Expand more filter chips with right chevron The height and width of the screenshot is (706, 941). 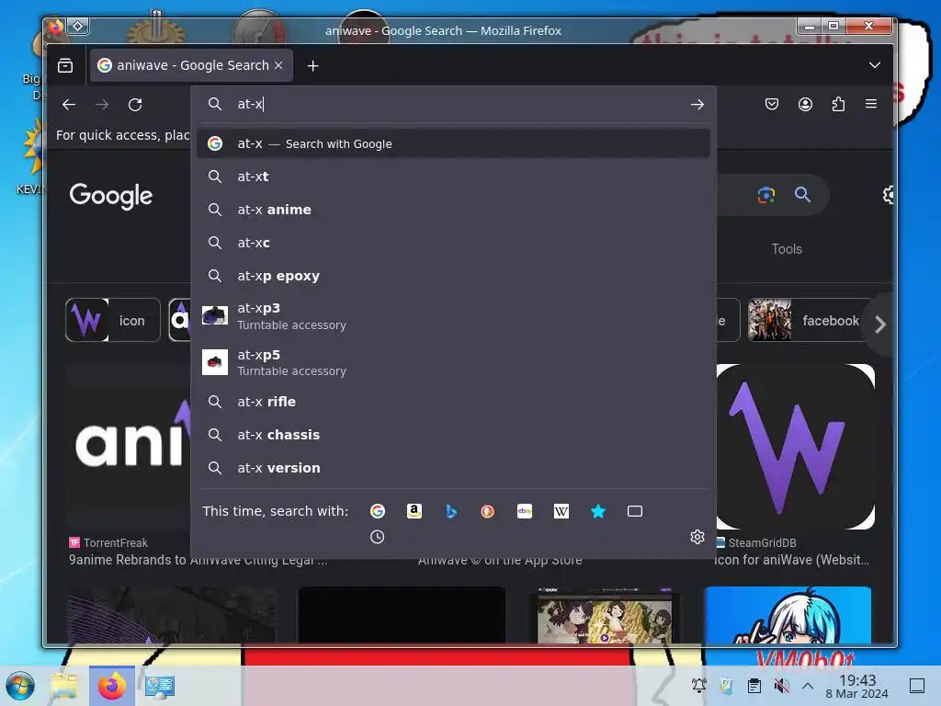[x=879, y=325]
